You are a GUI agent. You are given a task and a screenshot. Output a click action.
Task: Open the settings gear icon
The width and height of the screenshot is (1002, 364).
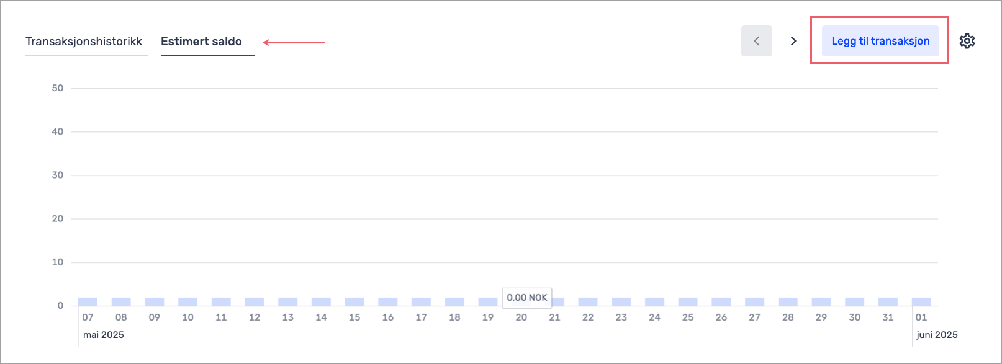pos(967,41)
